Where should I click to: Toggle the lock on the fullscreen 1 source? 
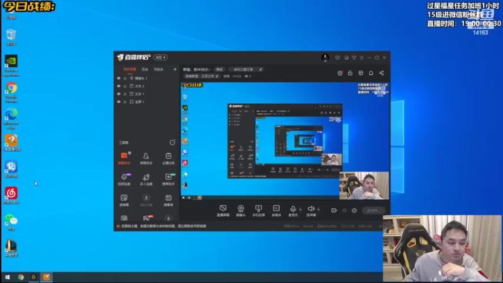125,102
